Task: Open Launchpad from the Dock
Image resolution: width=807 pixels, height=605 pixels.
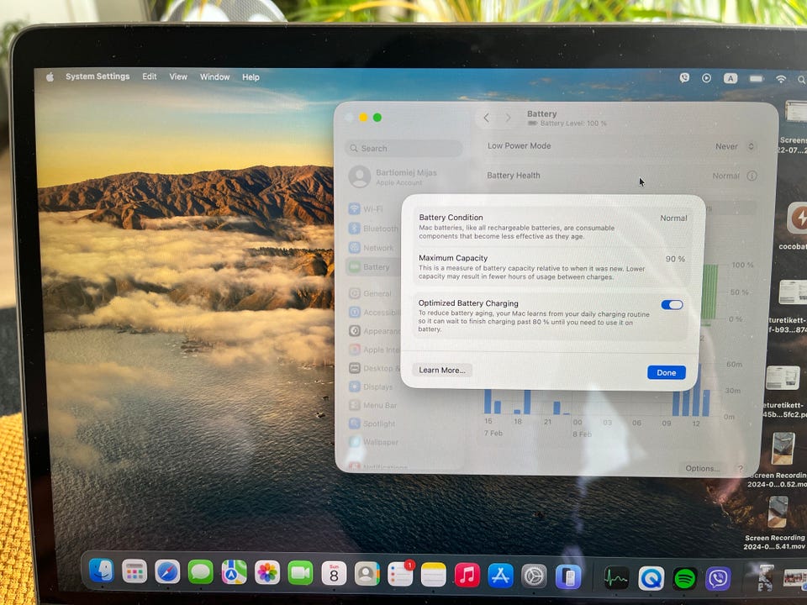Action: [x=134, y=571]
